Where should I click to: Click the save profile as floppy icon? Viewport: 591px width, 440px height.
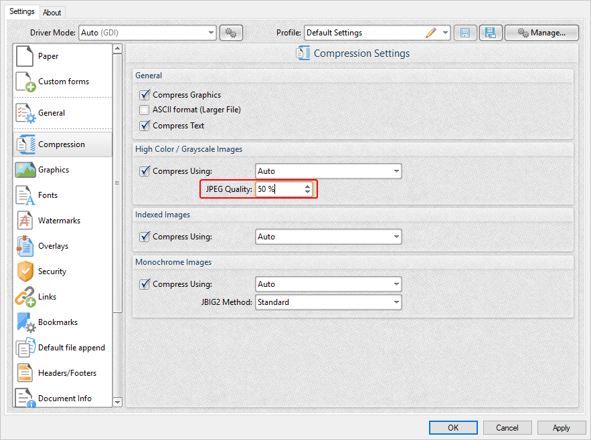coord(491,33)
